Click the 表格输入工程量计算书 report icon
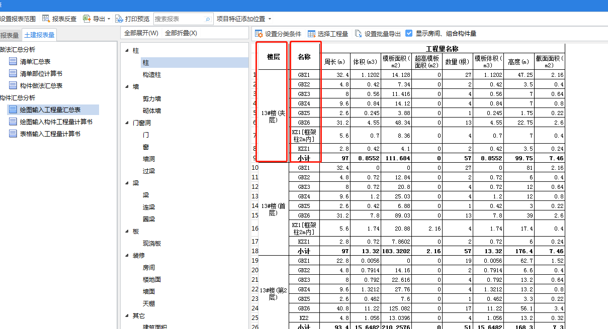Image resolution: width=608 pixels, height=329 pixels. pos(13,134)
